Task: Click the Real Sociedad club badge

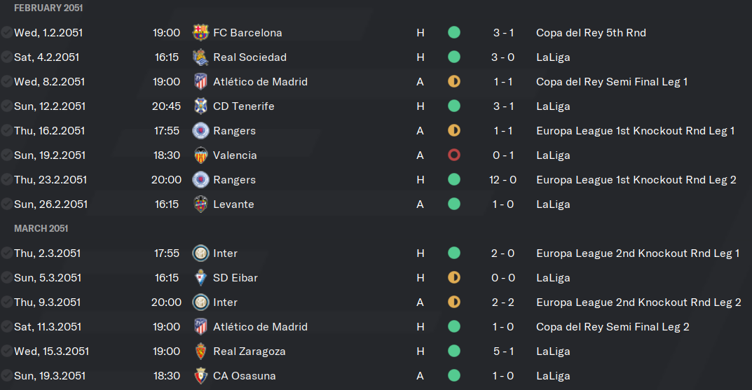Action: (200, 57)
